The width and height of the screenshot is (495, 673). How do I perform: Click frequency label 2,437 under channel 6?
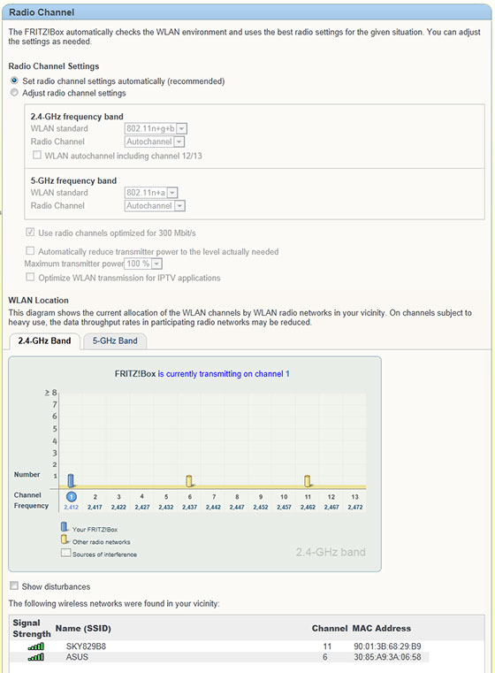(x=189, y=507)
